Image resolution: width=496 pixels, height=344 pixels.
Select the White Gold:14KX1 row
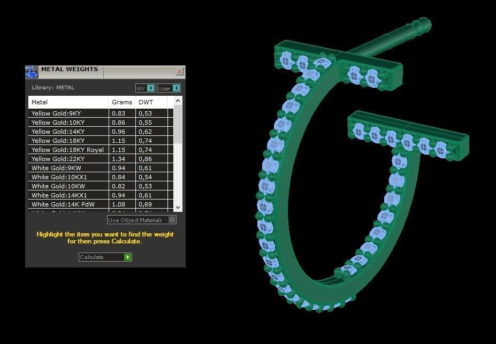point(101,195)
